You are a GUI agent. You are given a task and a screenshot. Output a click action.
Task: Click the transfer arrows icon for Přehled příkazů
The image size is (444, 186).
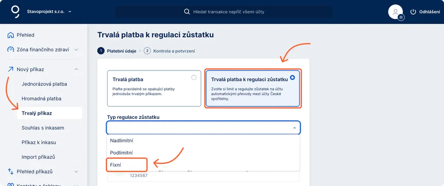point(10,172)
